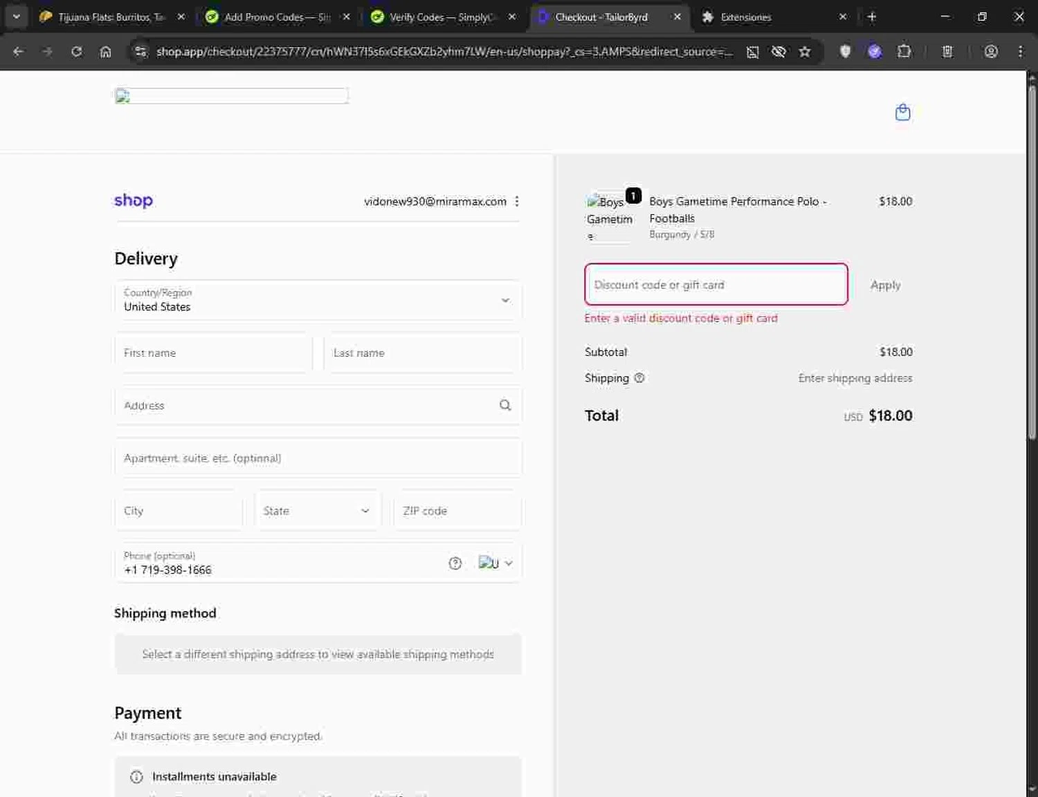Viewport: 1038px width, 797px height.
Task: Click the store logo image at top
Action: [231, 96]
